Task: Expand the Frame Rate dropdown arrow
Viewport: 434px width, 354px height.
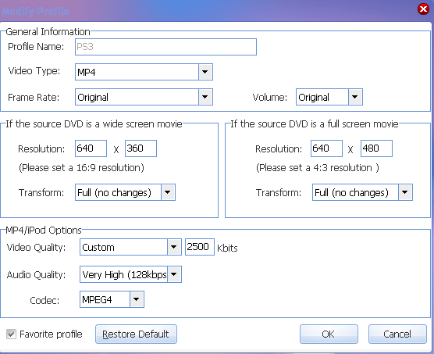Action: click(205, 97)
